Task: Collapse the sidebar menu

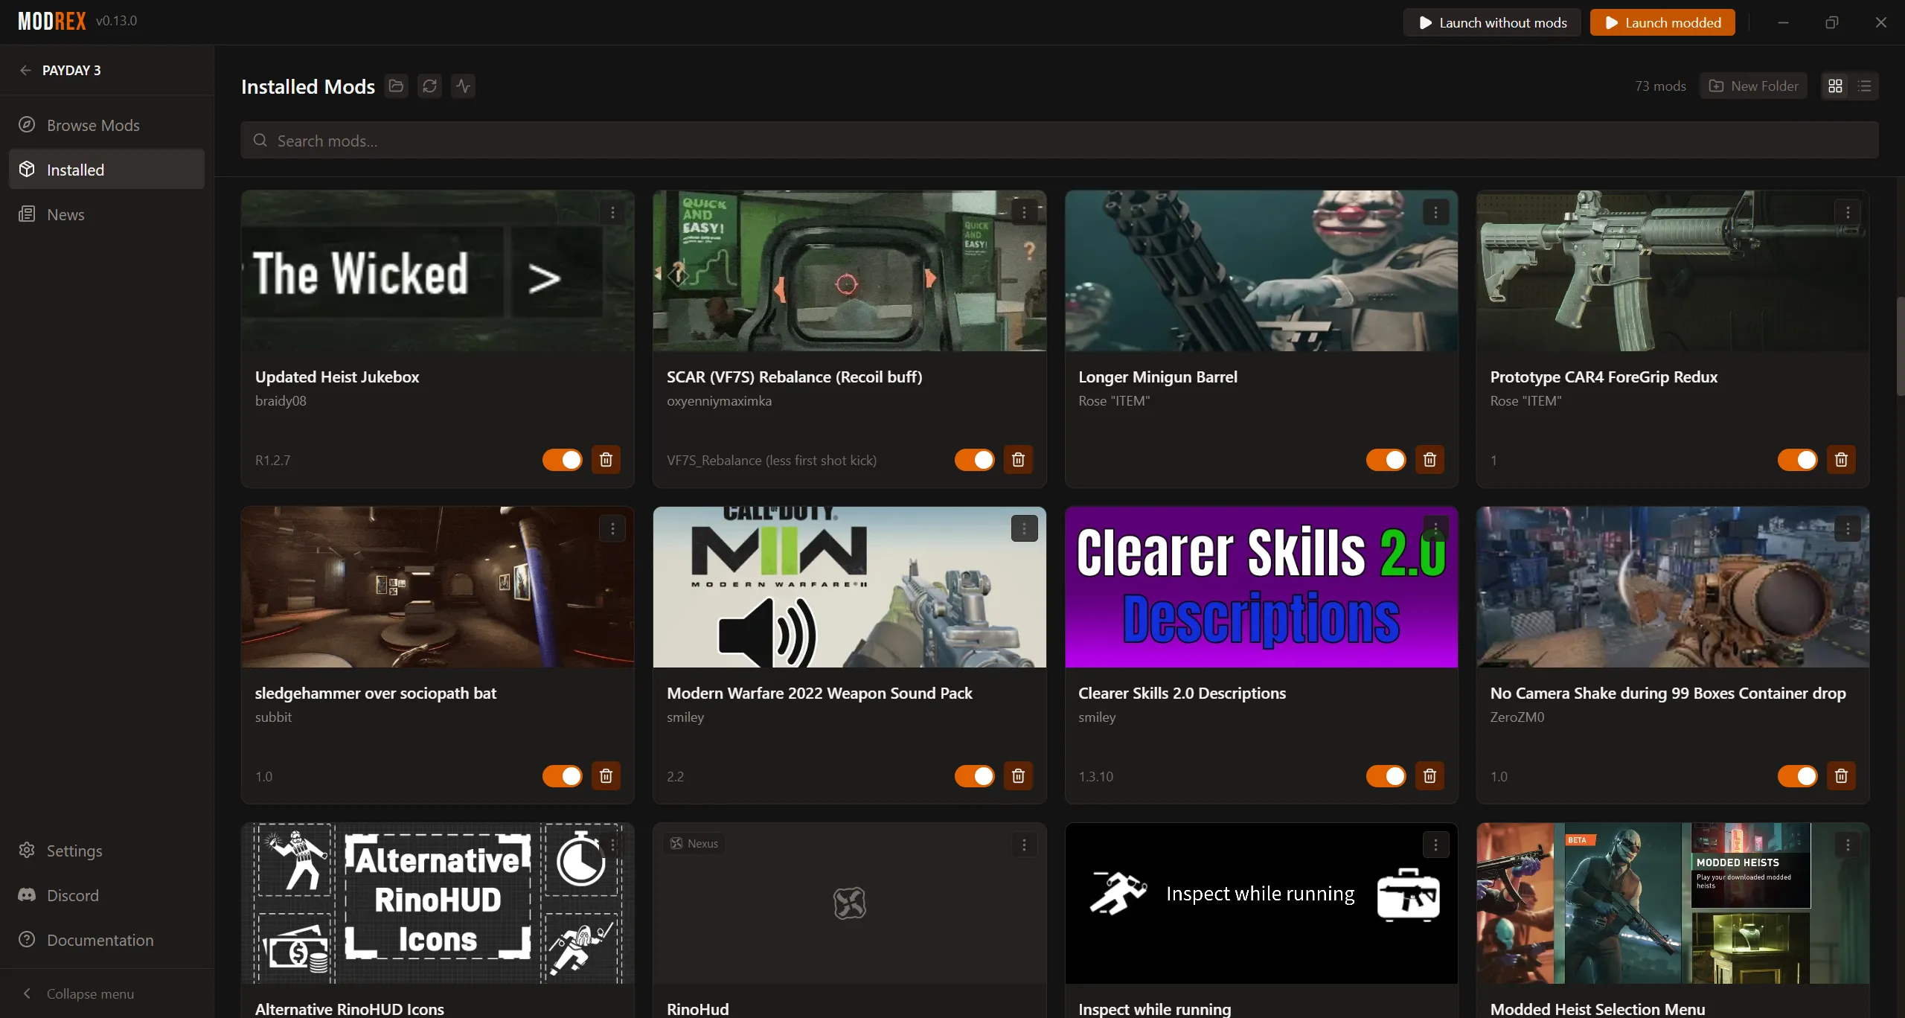Action: tap(106, 993)
